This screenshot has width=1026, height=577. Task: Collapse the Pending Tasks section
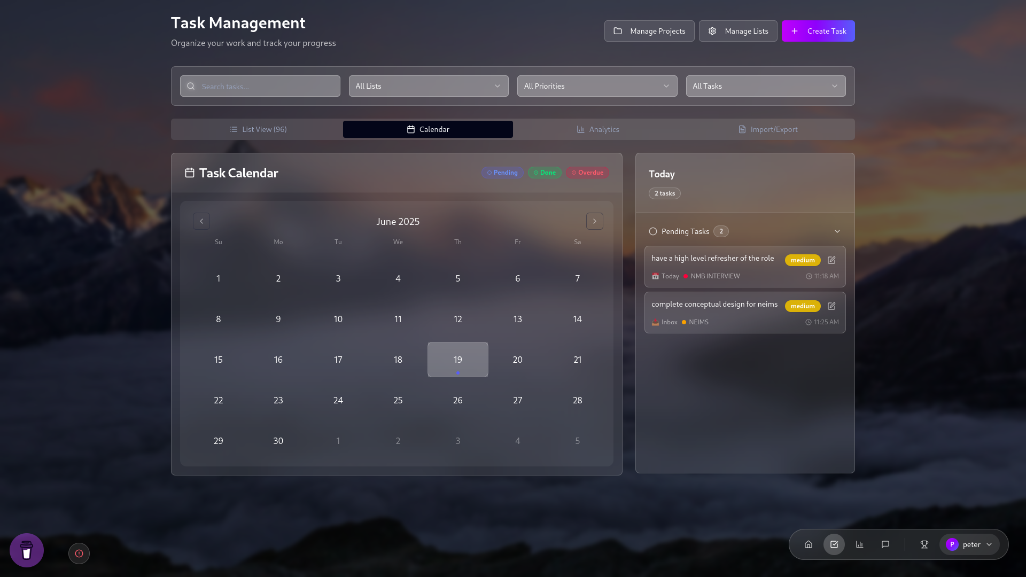[837, 231]
